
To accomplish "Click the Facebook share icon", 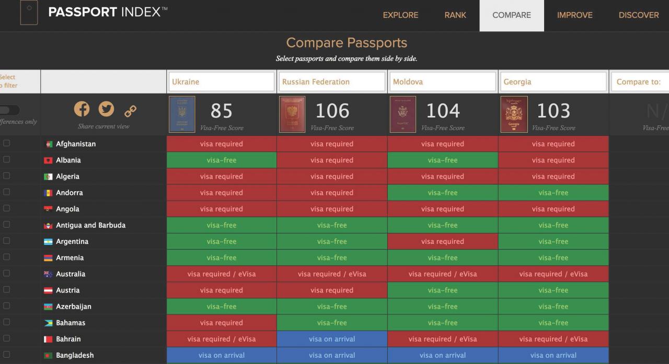I will click(82, 109).
